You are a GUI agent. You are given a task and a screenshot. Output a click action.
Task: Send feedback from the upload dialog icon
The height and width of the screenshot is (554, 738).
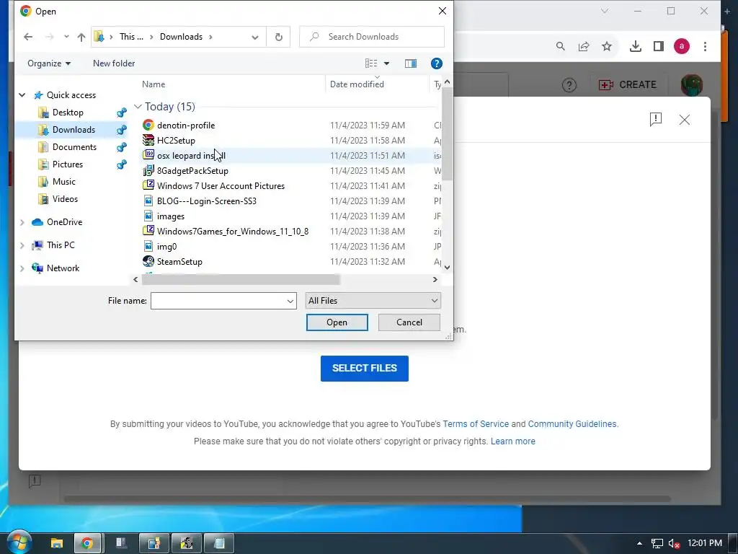tap(656, 120)
